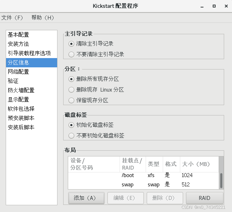Click the partition layout scrollbar thumb
Screen dimensions: 232x212
click(221, 181)
